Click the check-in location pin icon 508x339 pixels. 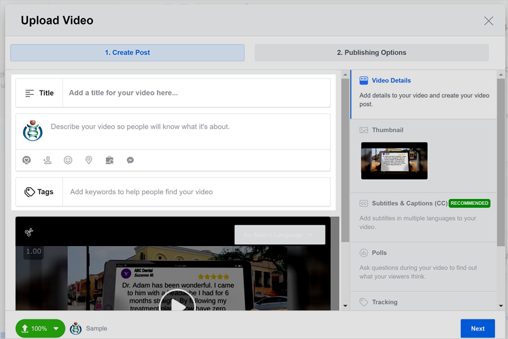tap(89, 160)
